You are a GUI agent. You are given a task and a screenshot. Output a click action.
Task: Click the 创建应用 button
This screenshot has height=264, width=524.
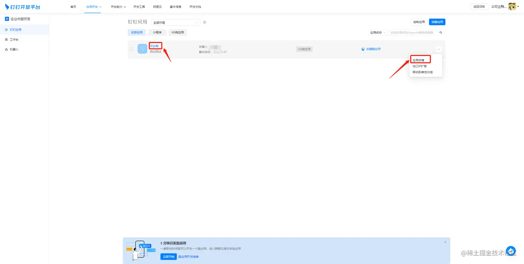pyautogui.click(x=437, y=22)
